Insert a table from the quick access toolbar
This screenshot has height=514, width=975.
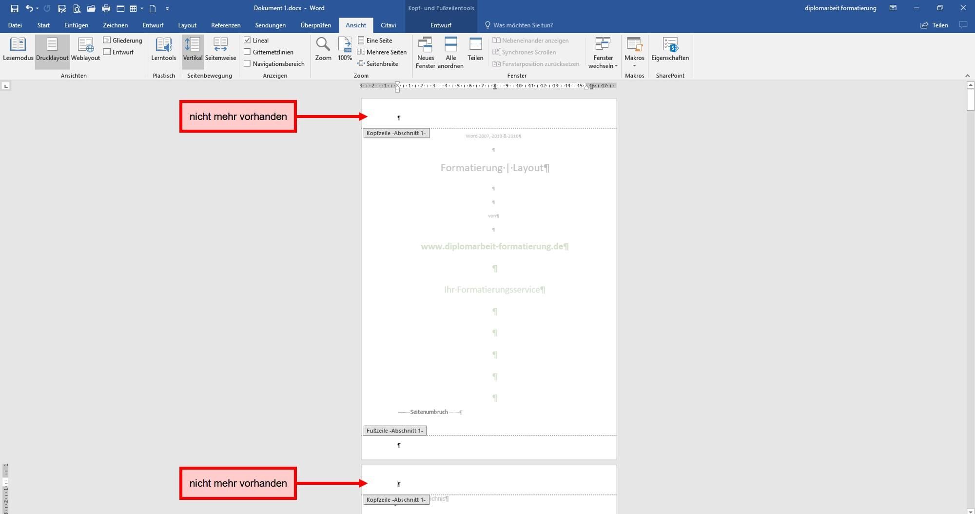[x=133, y=8]
